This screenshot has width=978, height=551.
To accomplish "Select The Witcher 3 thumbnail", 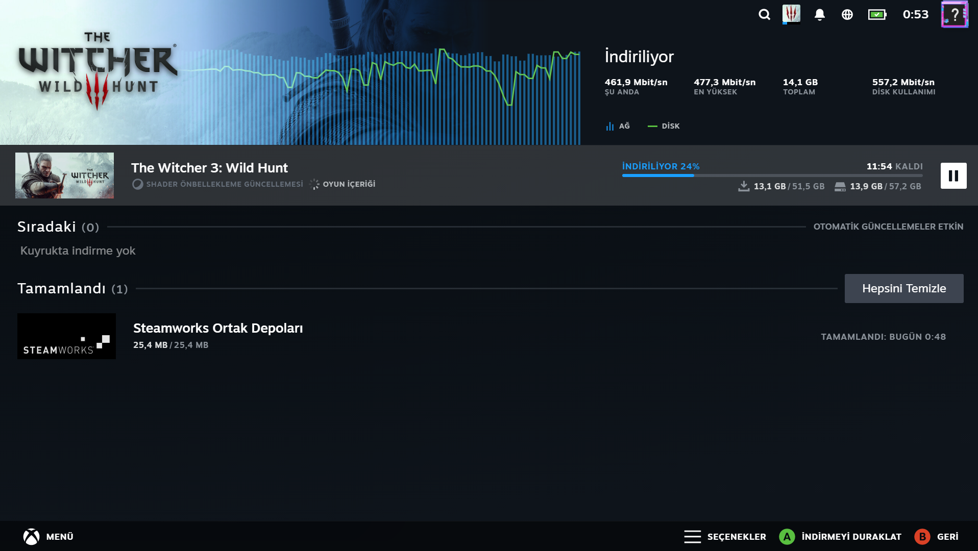I will coord(64,176).
